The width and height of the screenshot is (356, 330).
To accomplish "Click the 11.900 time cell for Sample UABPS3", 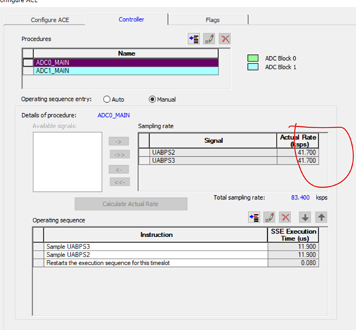I will [293, 246].
